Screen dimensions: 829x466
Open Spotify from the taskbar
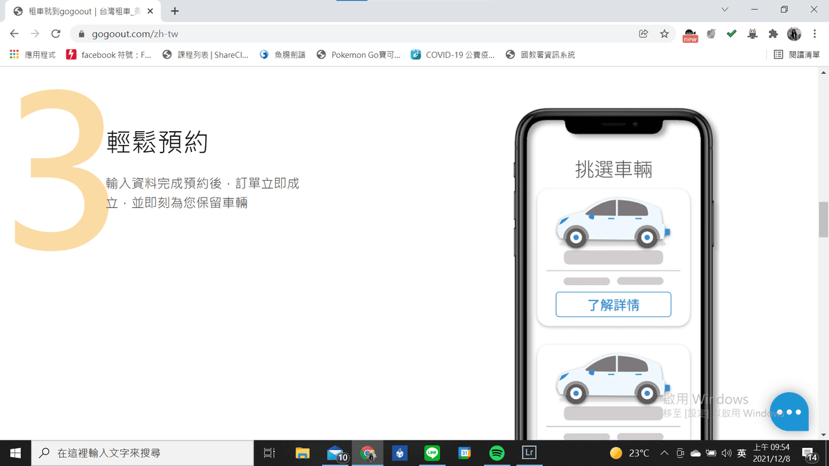point(496,453)
